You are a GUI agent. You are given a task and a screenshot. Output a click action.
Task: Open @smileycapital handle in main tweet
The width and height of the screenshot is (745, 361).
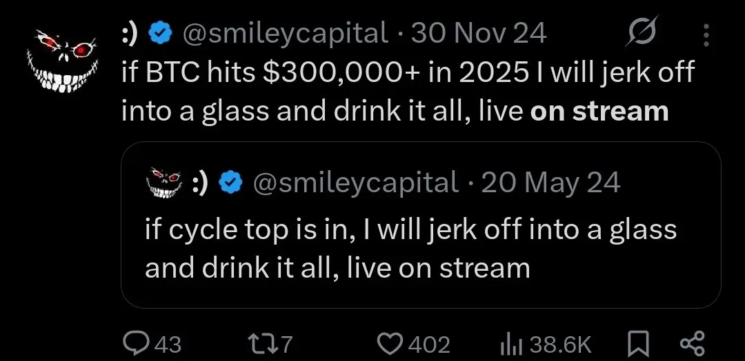tap(284, 33)
